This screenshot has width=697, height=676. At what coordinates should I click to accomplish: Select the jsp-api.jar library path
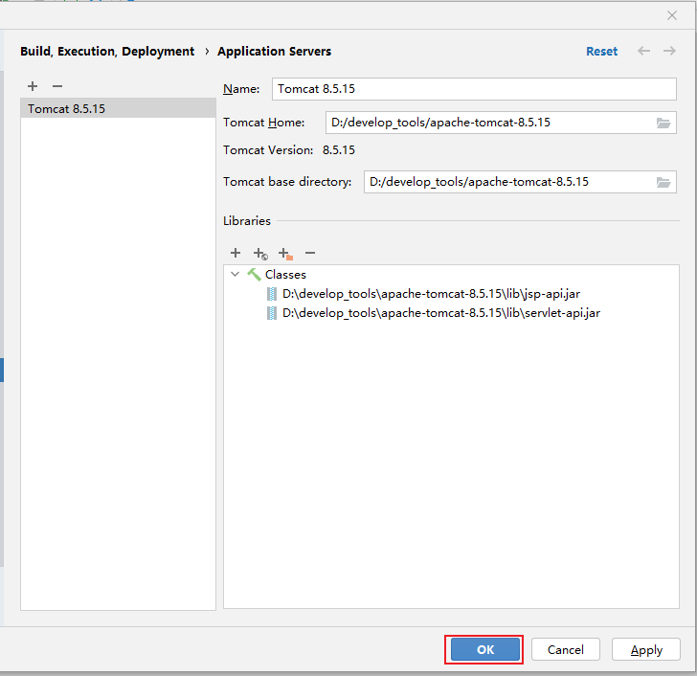pyautogui.click(x=431, y=294)
